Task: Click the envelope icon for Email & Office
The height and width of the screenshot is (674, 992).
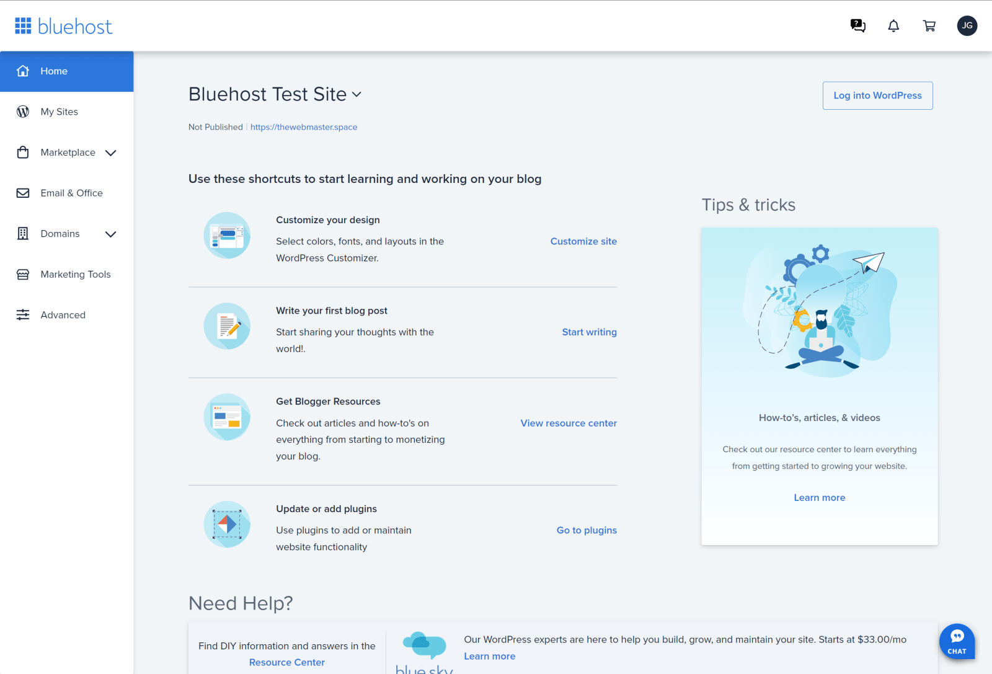Action: click(23, 193)
